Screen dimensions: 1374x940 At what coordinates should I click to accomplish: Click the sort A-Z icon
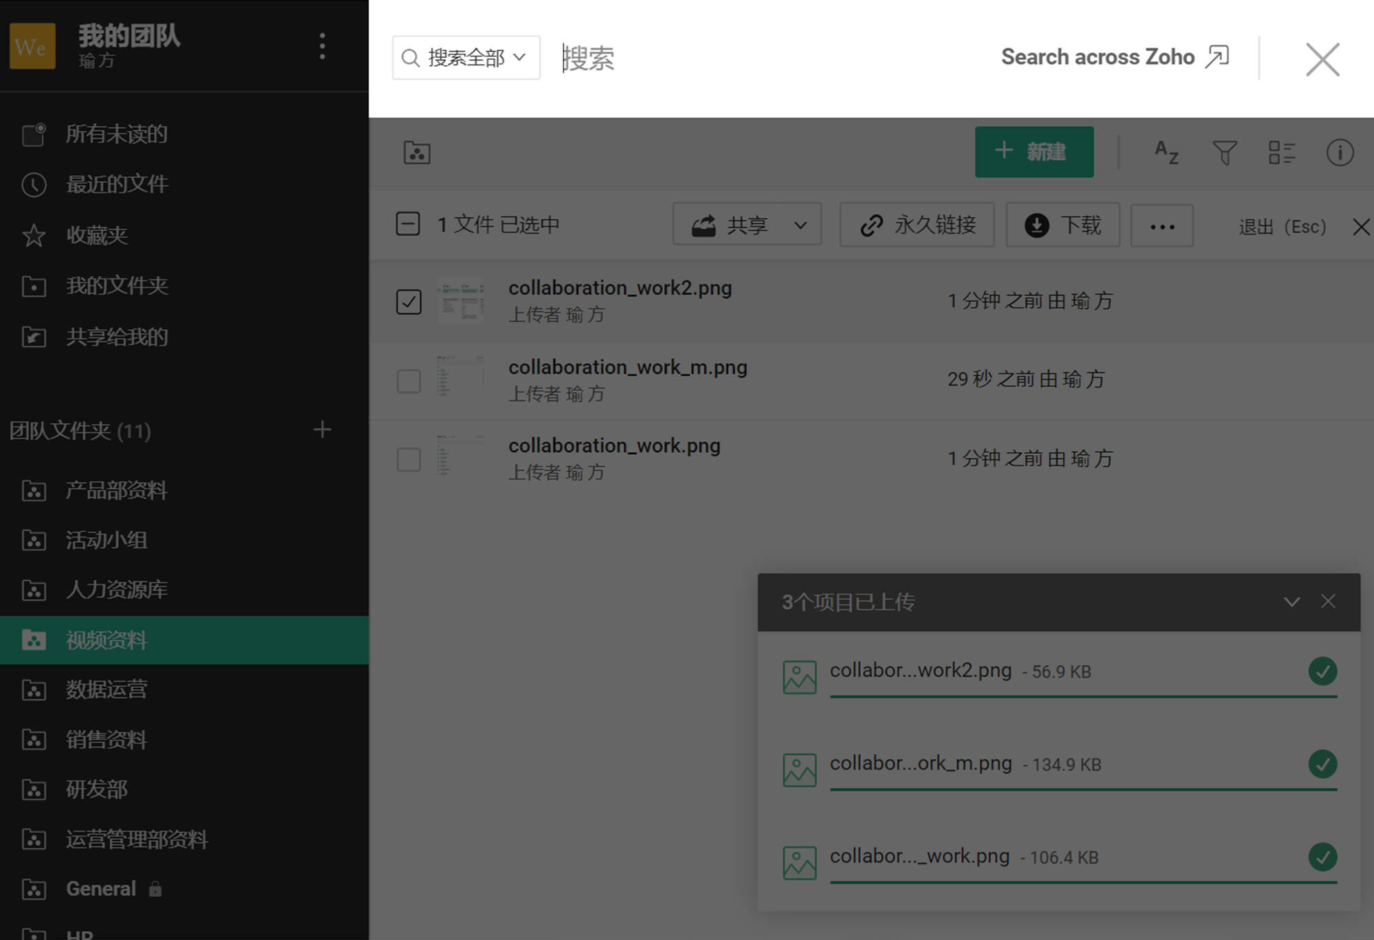tap(1166, 152)
